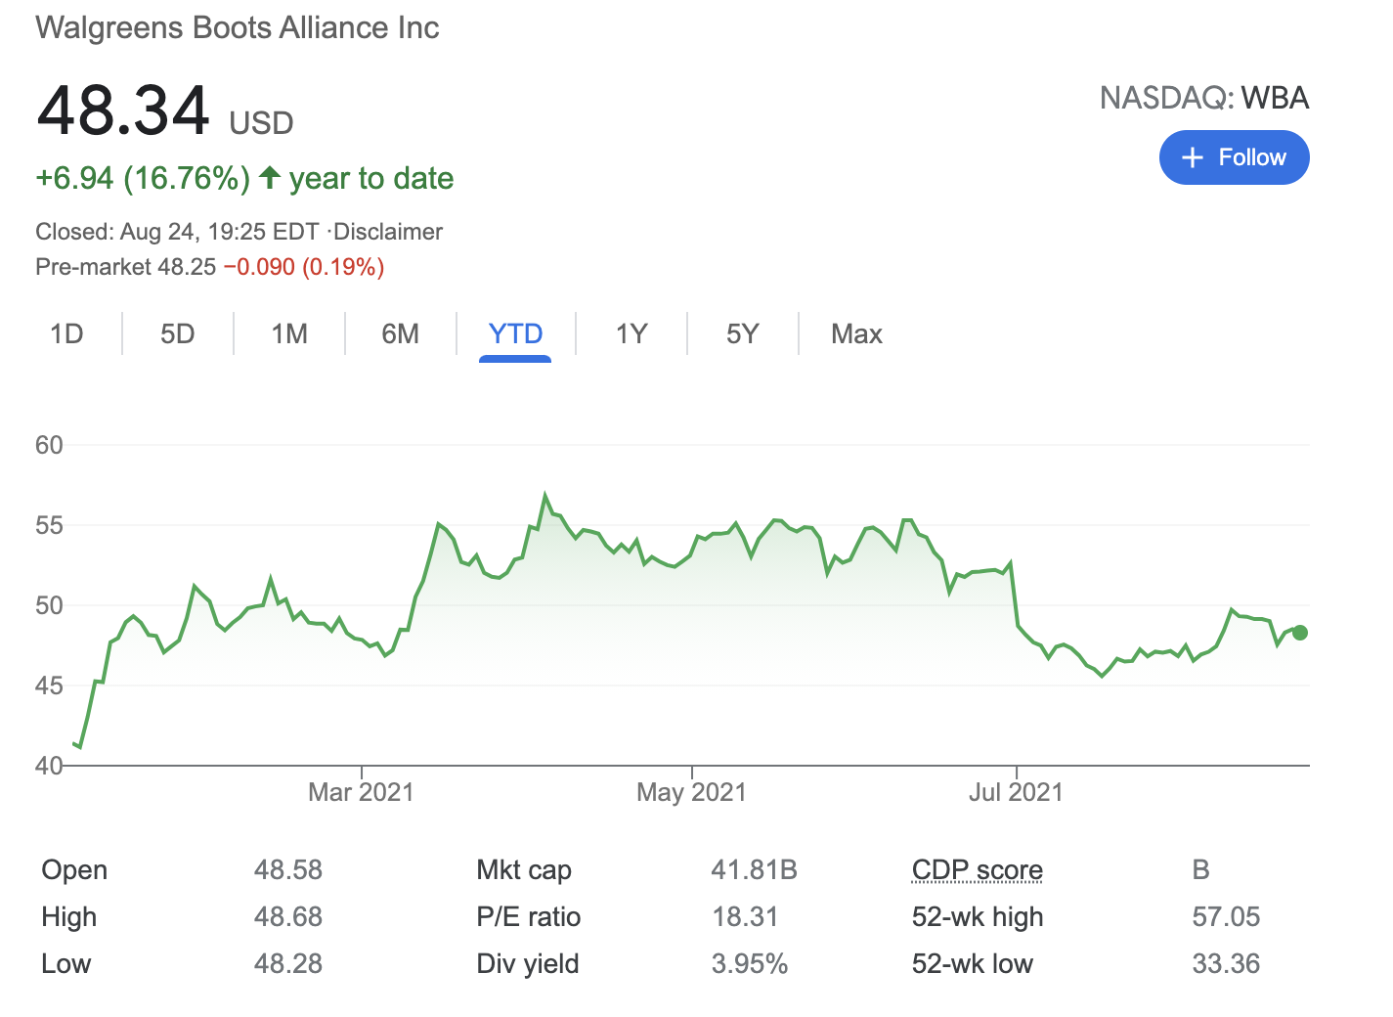The width and height of the screenshot is (1393, 1017).
Task: Show the 5Y chart range
Action: [x=742, y=334]
